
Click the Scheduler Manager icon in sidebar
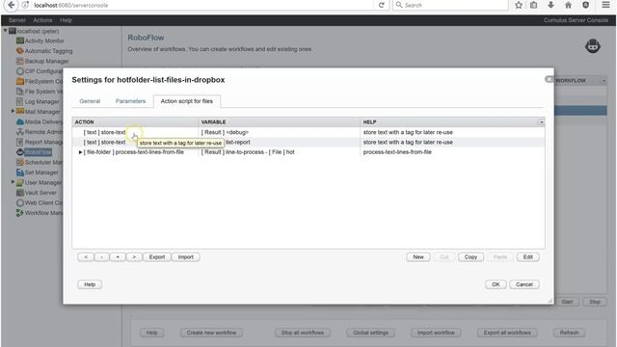point(20,162)
